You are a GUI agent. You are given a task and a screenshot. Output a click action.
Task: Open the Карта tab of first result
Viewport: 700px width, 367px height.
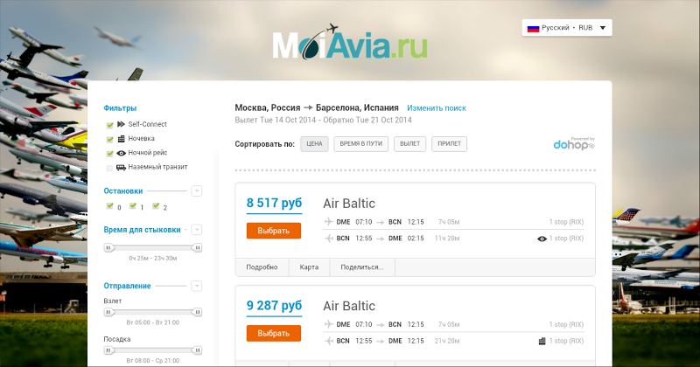(309, 267)
